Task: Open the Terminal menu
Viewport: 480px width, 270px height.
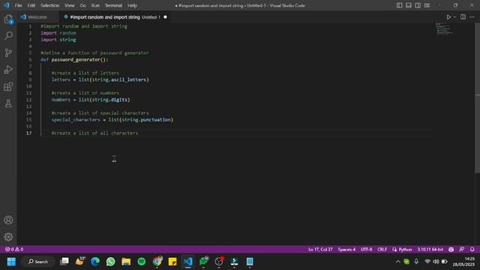Action: (x=113, y=5)
